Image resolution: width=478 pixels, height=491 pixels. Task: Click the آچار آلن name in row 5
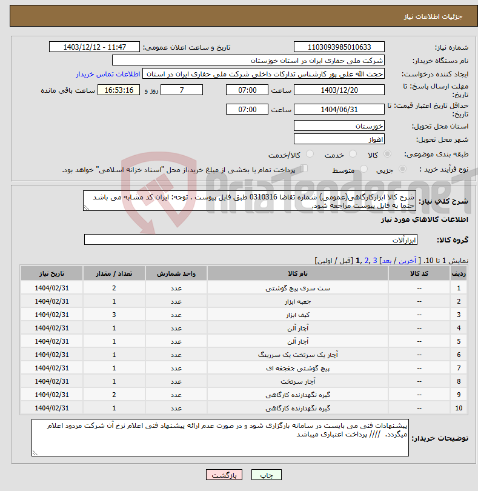pyautogui.click(x=297, y=341)
